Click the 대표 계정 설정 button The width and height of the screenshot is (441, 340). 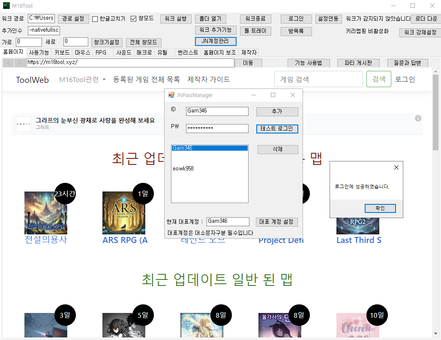[277, 222]
